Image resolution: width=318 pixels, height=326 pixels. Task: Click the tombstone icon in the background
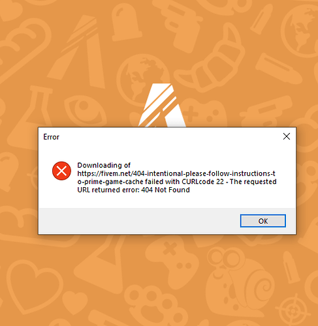[x=126, y=22]
